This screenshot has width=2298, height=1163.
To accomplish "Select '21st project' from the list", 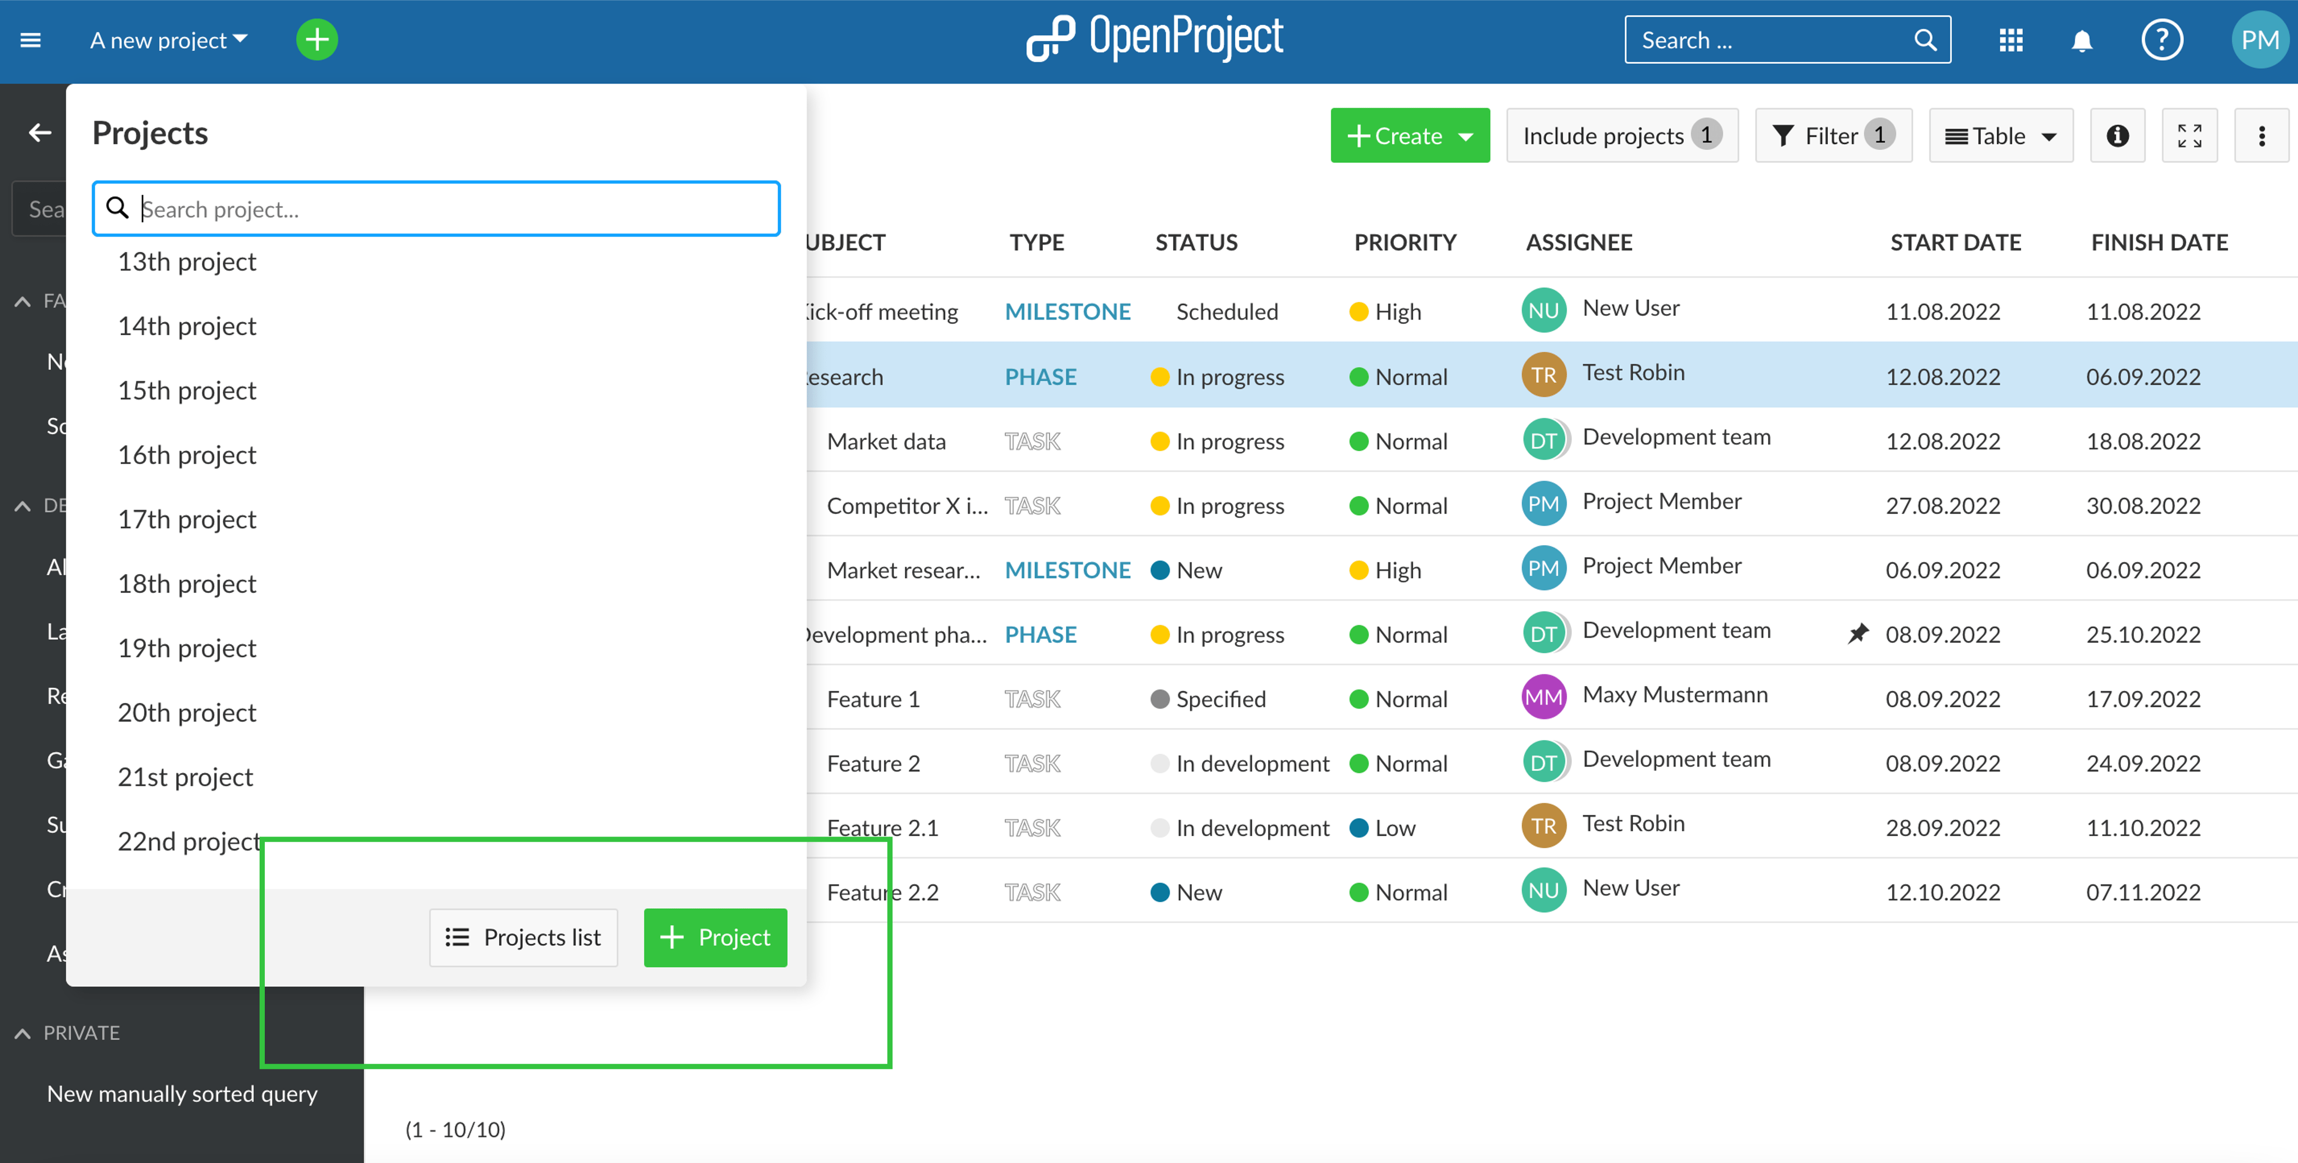I will click(x=185, y=777).
